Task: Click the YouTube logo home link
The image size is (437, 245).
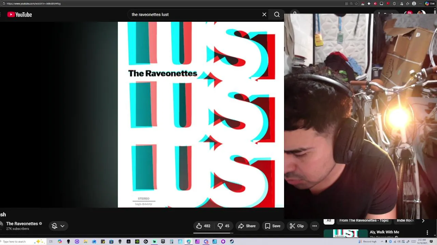Action: tap(19, 15)
